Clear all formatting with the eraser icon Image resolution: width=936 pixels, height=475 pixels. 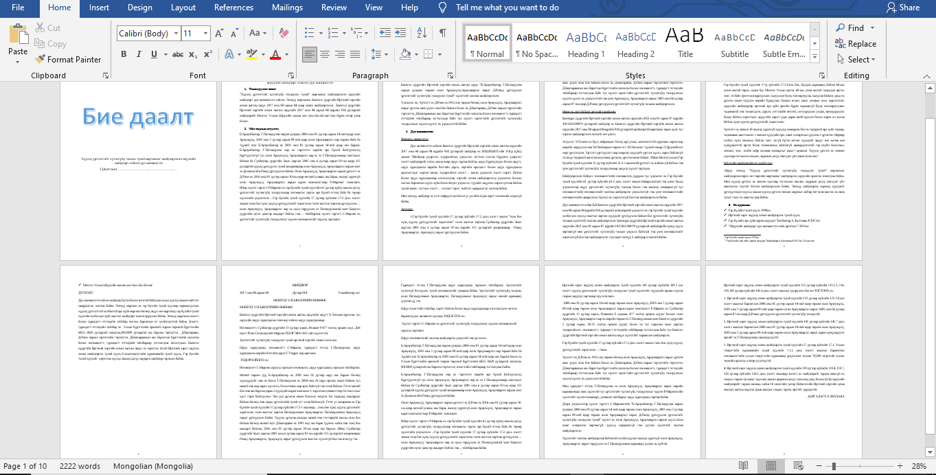pos(285,34)
